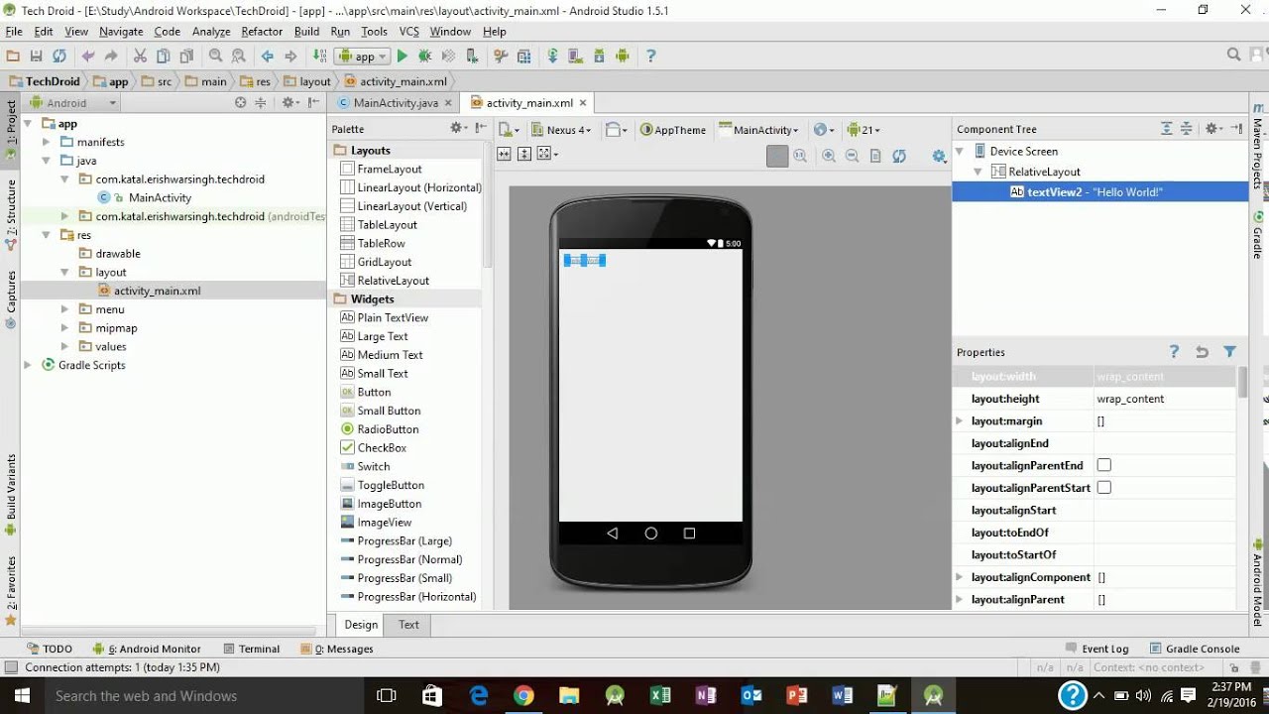
Task: Open the Android project view dropdown
Action: (x=74, y=102)
